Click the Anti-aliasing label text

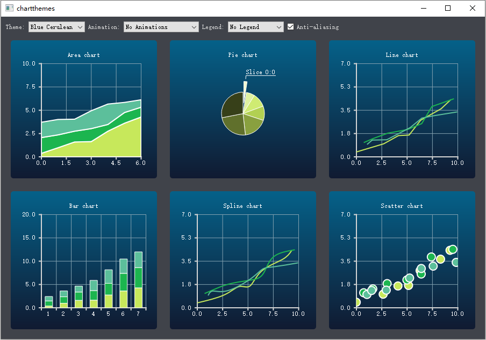tap(317, 27)
